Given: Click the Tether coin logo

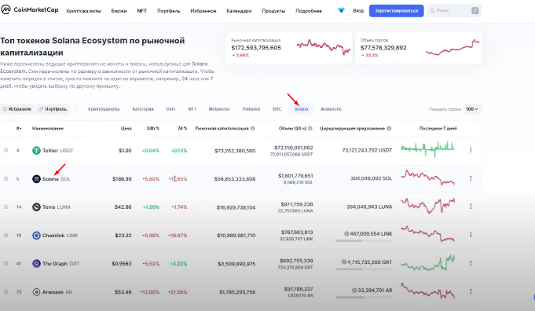Looking at the screenshot, I should [x=36, y=150].
